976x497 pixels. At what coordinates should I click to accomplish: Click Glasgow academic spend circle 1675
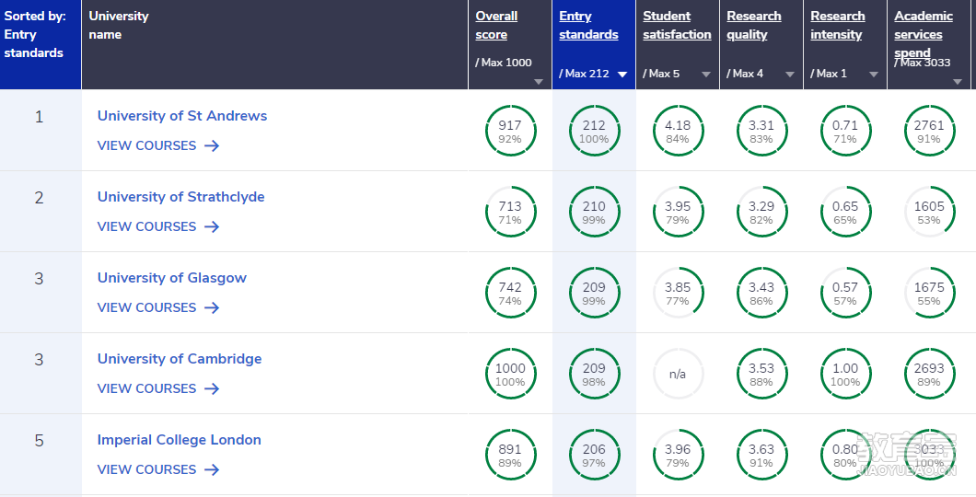coord(929,293)
